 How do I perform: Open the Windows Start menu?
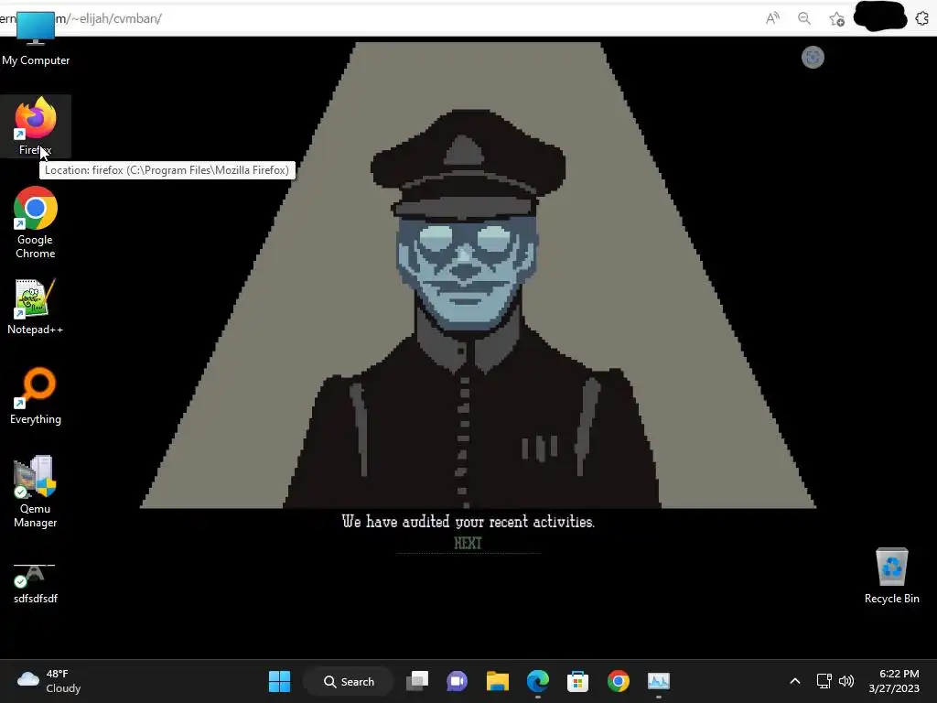(279, 681)
